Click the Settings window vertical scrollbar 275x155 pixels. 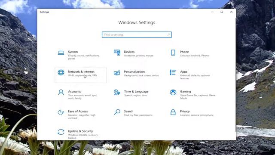pyautogui.click(x=235, y=74)
